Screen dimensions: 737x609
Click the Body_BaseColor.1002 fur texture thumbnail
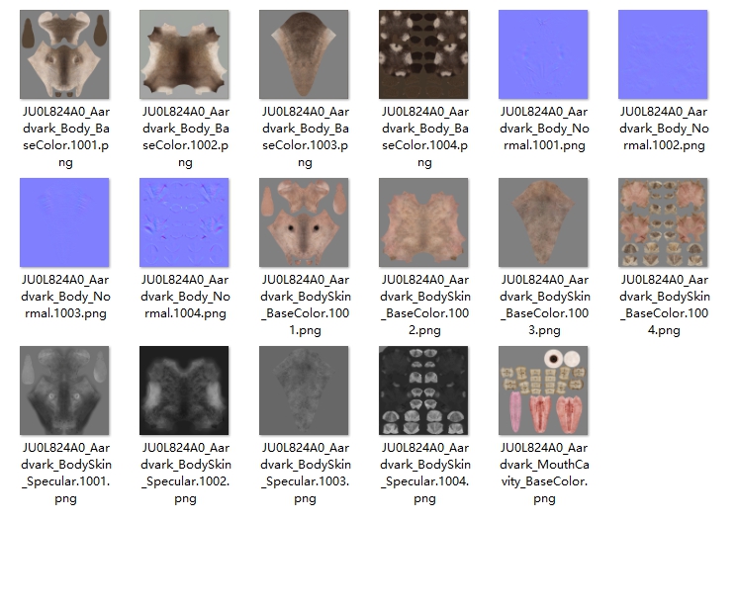tap(184, 54)
